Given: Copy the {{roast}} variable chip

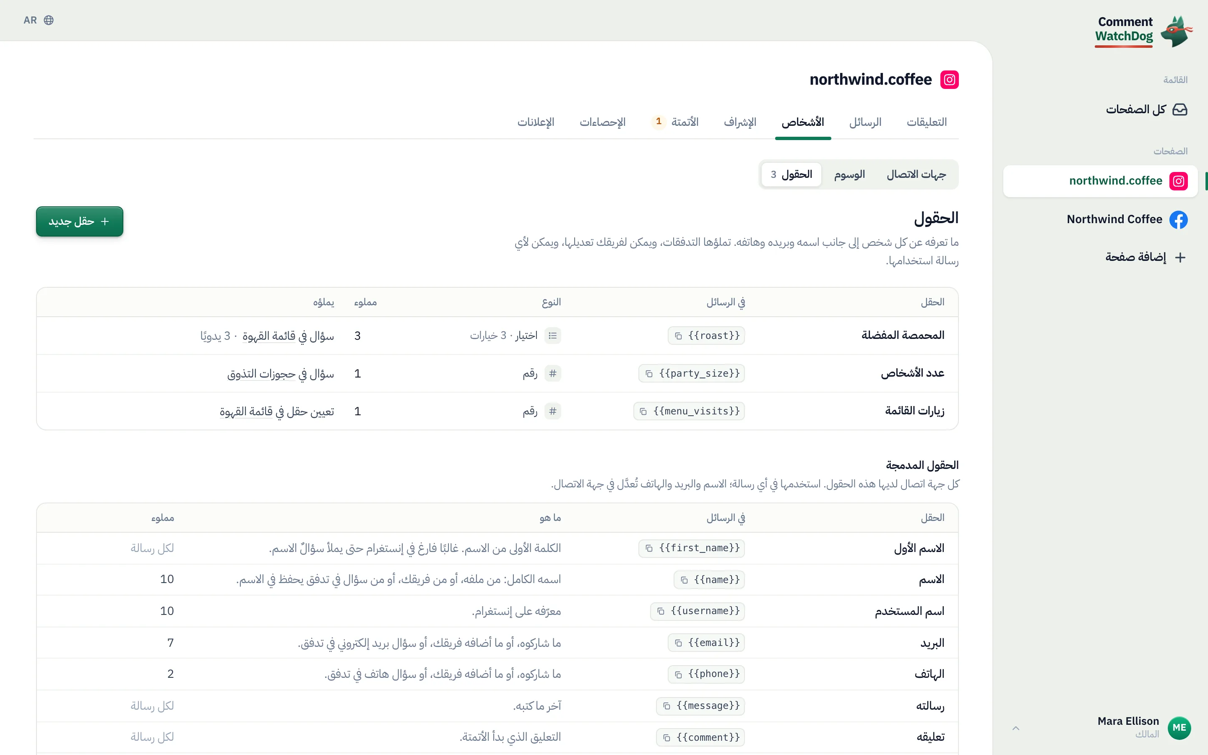Looking at the screenshot, I should click(706, 336).
